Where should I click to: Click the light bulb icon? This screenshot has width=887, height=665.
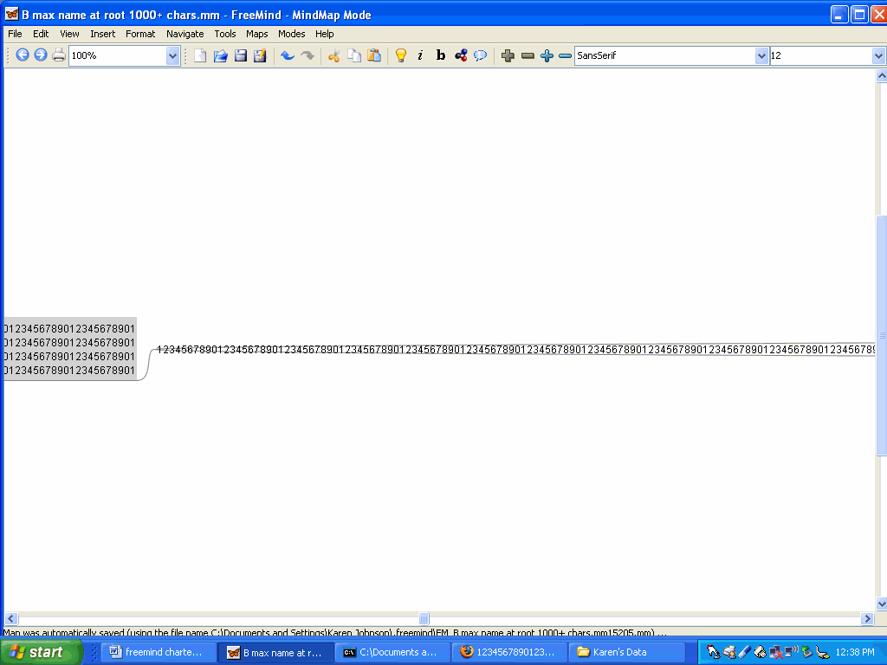click(400, 55)
